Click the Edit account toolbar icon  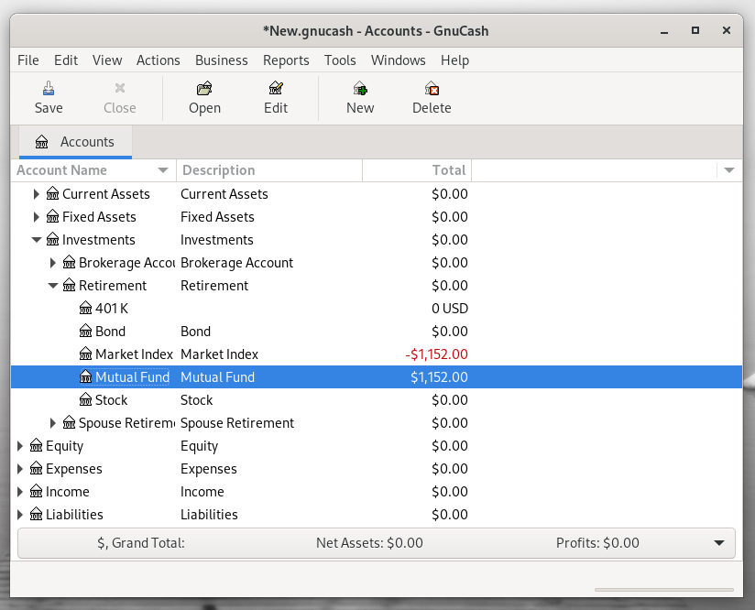(x=276, y=89)
